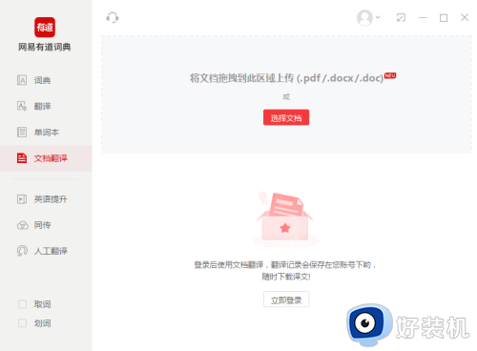Open the 词典 dictionary tab
477x351 pixels.
[x=46, y=80]
